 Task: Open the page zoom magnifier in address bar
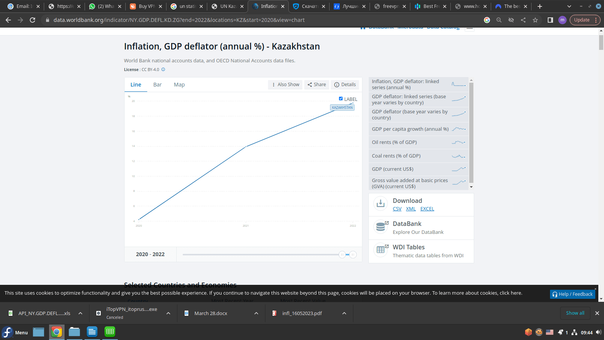click(x=499, y=20)
